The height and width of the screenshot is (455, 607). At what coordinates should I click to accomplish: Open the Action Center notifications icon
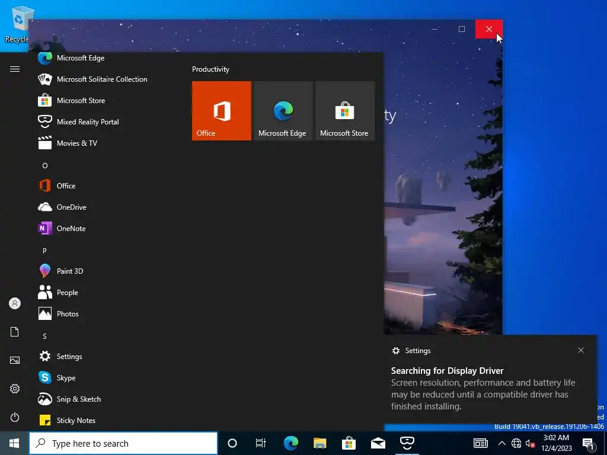[589, 443]
